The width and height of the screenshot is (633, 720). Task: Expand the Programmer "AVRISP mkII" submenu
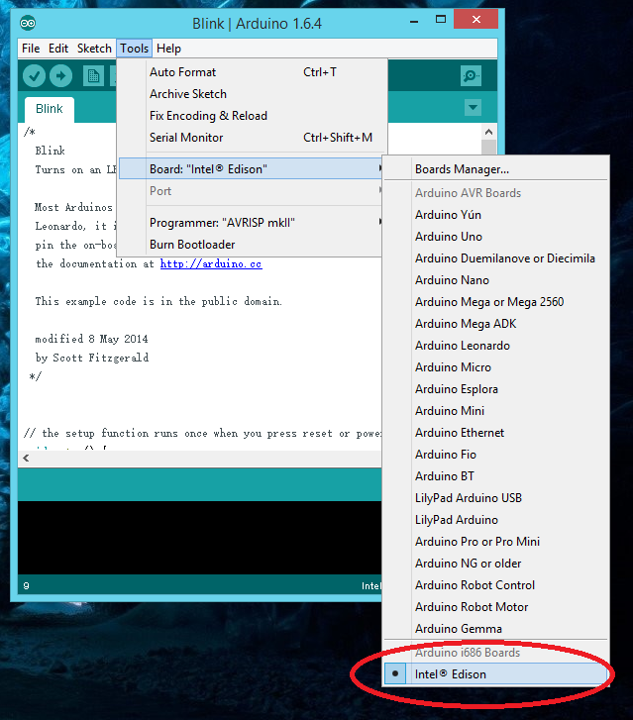250,223
